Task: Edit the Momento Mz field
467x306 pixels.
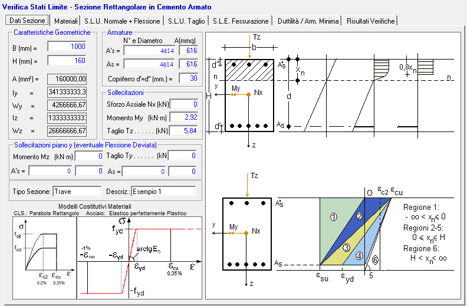Action: [x=89, y=156]
